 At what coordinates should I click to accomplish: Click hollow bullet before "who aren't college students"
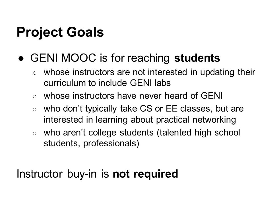(35, 133)
